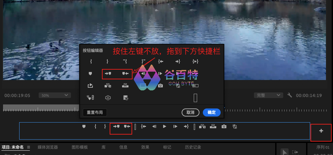
Task: Toggle VR video display icon in Button Editor
Action: [x=108, y=98]
